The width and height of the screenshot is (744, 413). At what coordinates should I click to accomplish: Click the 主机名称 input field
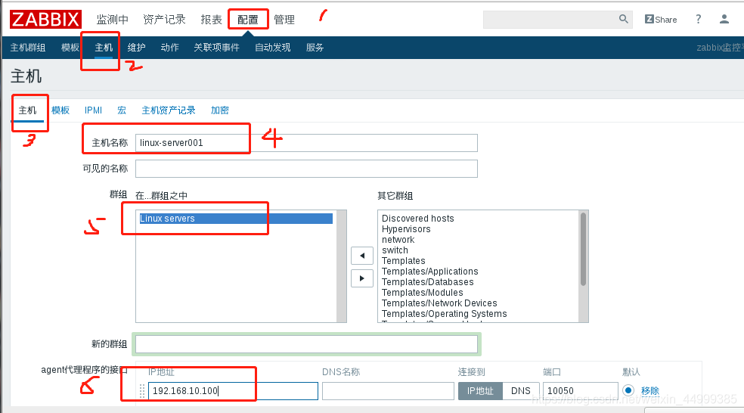(306, 143)
